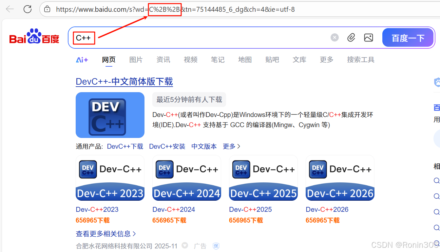440x252 pixels.
Task: Switch to the 图片 tab
Action: (x=136, y=59)
